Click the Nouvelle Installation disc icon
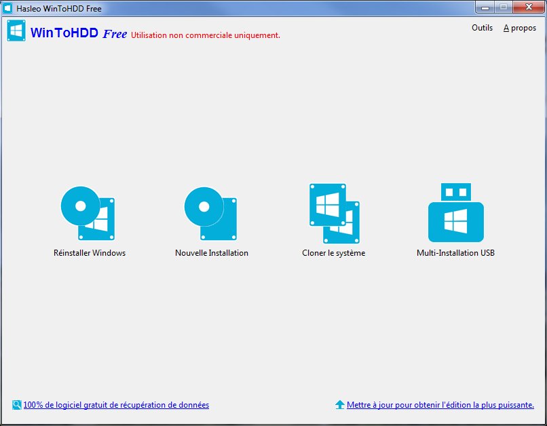This screenshot has height=426, width=547. click(210, 214)
